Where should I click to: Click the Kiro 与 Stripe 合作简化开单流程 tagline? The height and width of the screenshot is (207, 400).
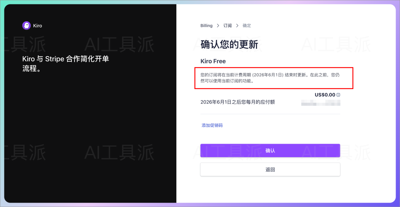coord(66,64)
